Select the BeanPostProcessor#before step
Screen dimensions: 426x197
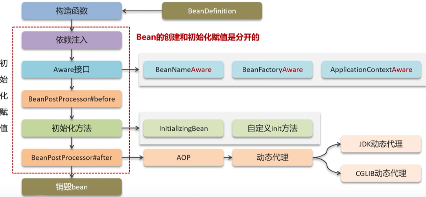pyautogui.click(x=71, y=99)
